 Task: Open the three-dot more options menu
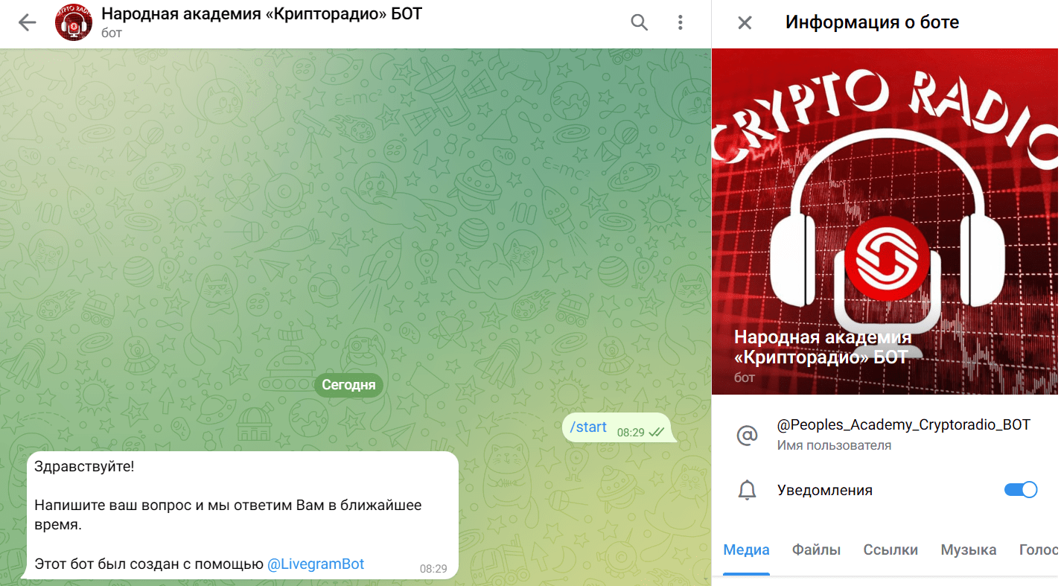tap(680, 22)
